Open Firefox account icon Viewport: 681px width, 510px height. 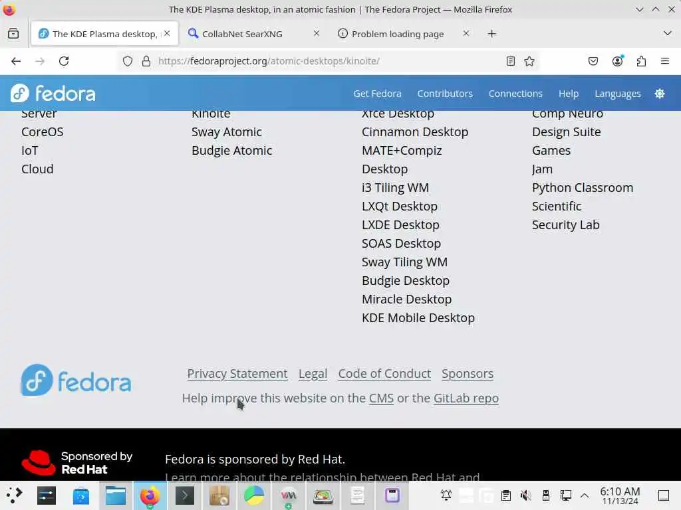point(617,61)
